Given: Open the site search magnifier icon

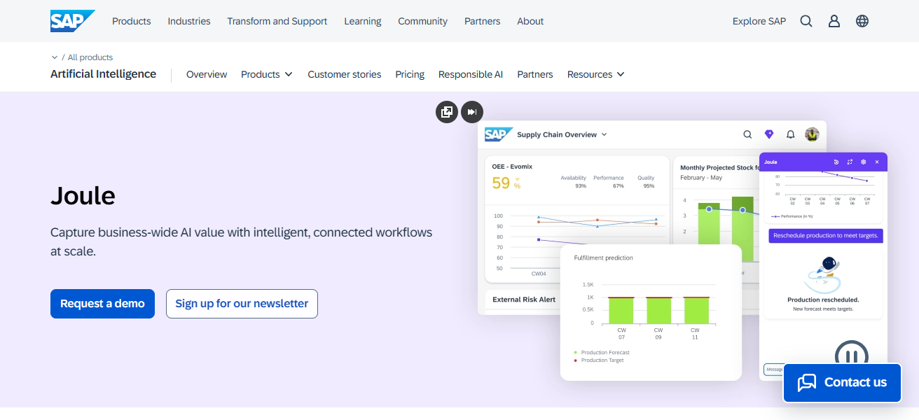Looking at the screenshot, I should 806,21.
